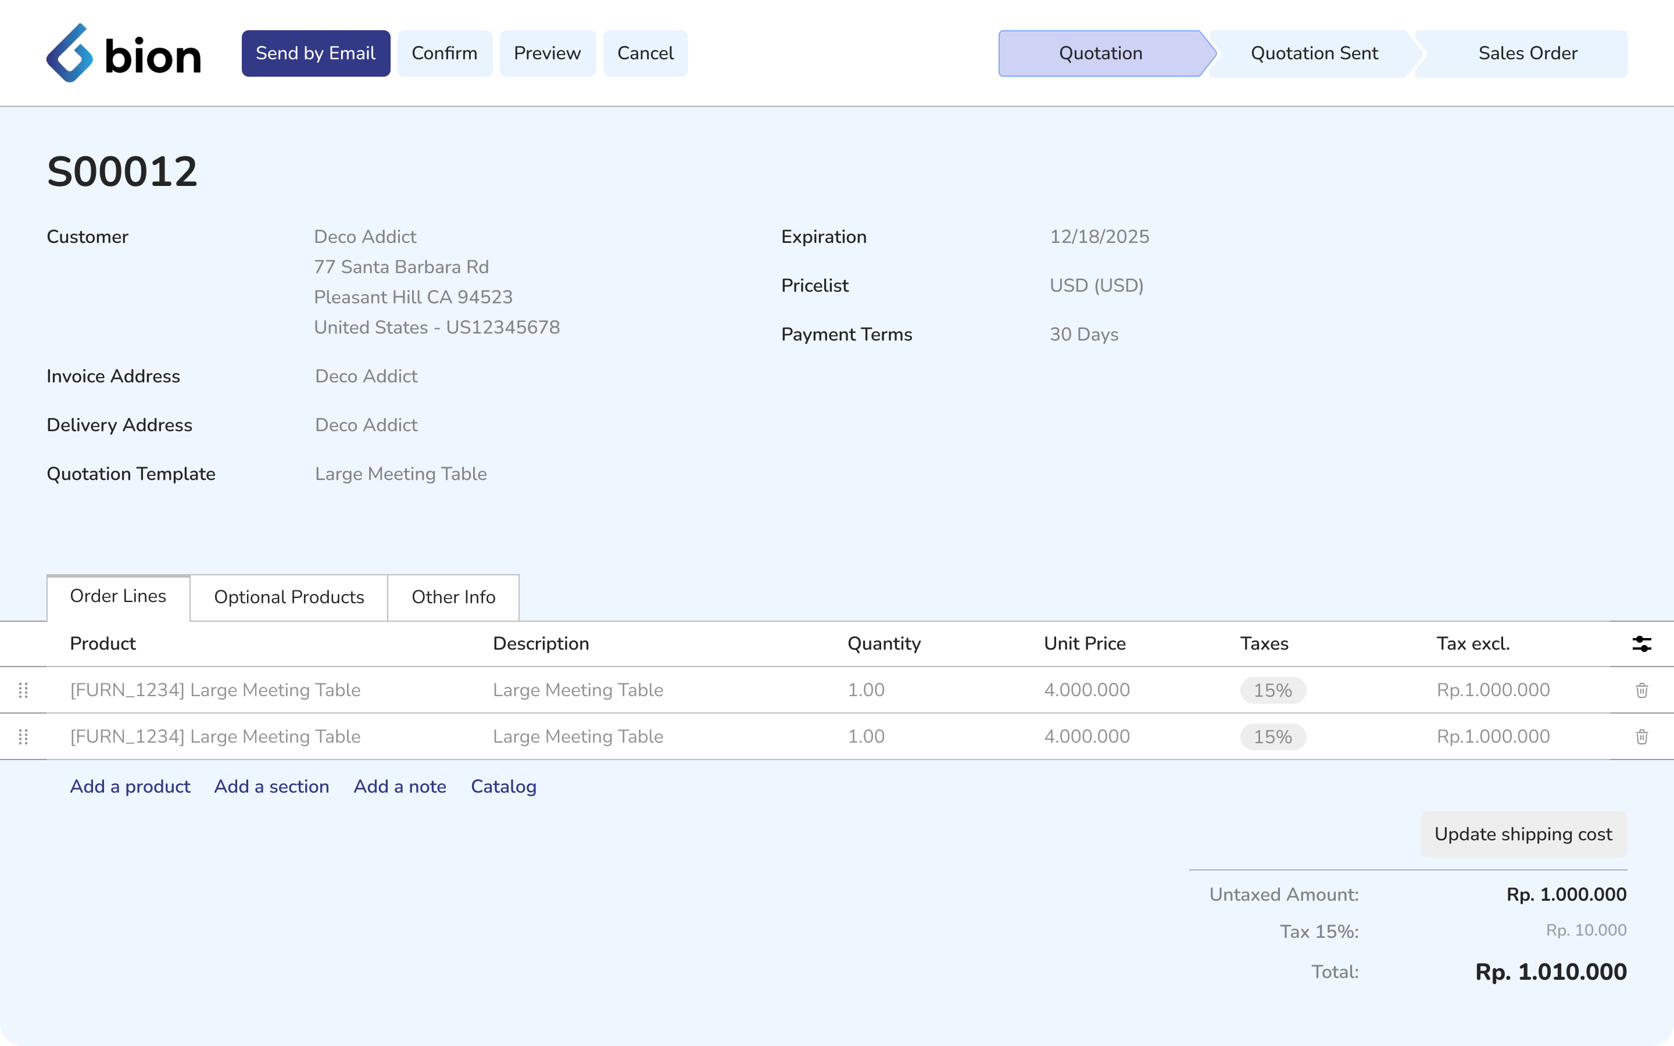Open column settings adjust icon
Viewport: 1674px width, 1046px height.
pyautogui.click(x=1641, y=644)
